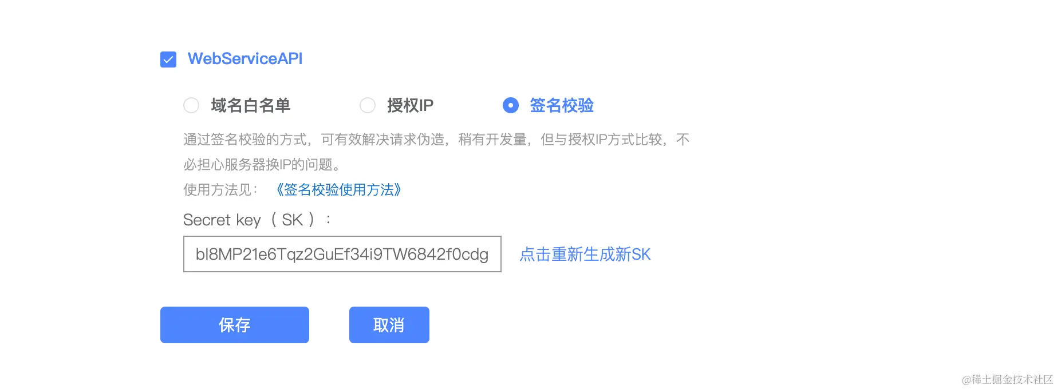Click the WebServiceAPI label text
The width and height of the screenshot is (1057, 389).
[245, 59]
